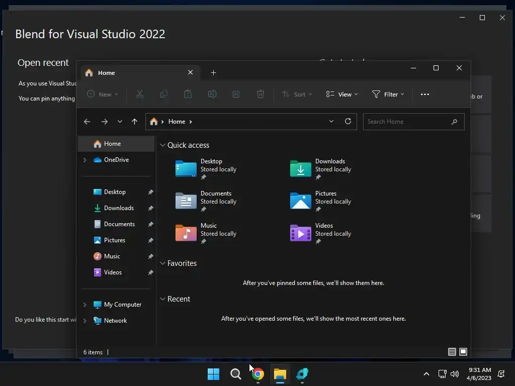The height and width of the screenshot is (386, 515).
Task: Click the search magnifier in Search Home box
Action: 455,122
